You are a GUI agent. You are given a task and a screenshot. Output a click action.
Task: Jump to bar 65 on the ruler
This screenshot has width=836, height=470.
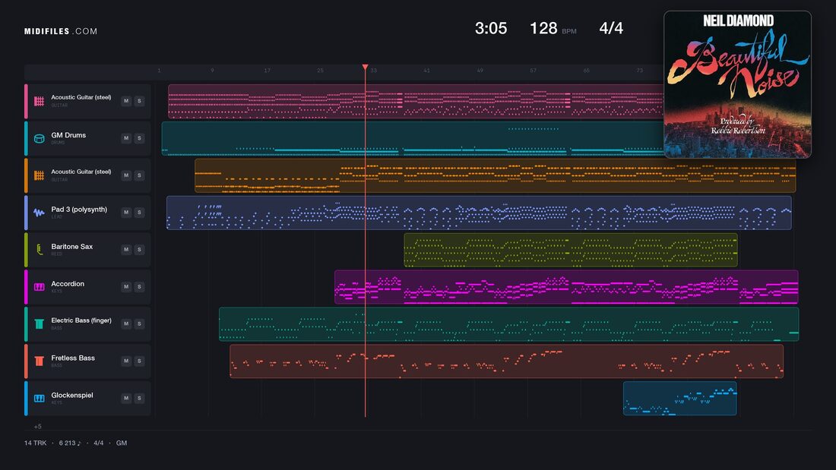click(x=587, y=71)
